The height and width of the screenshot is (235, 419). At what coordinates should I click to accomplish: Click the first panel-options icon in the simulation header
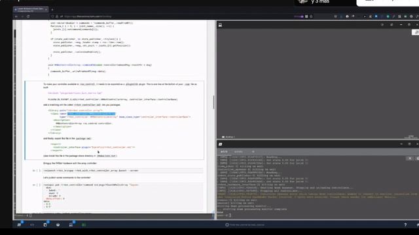[382, 25]
